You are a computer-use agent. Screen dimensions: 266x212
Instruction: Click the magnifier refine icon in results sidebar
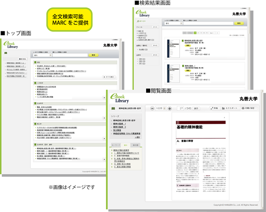pyautogui.click(x=138, y=21)
